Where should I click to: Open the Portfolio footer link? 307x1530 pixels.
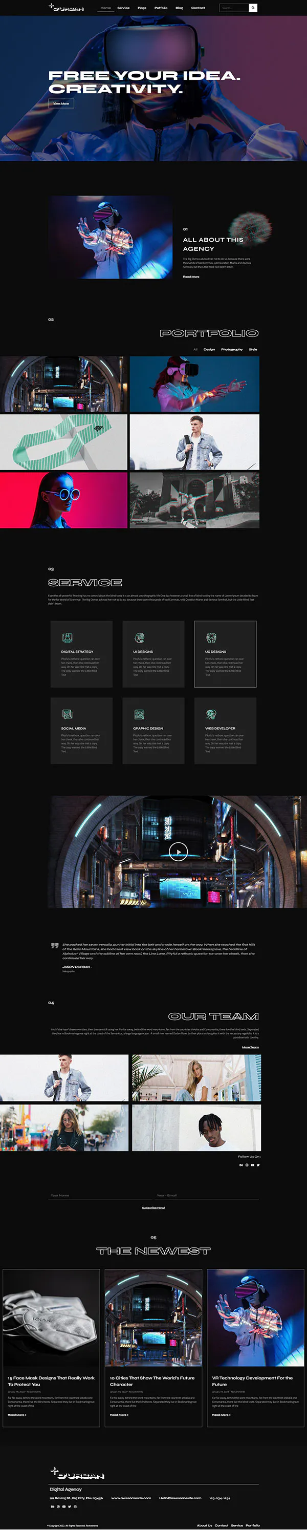[253, 1525]
